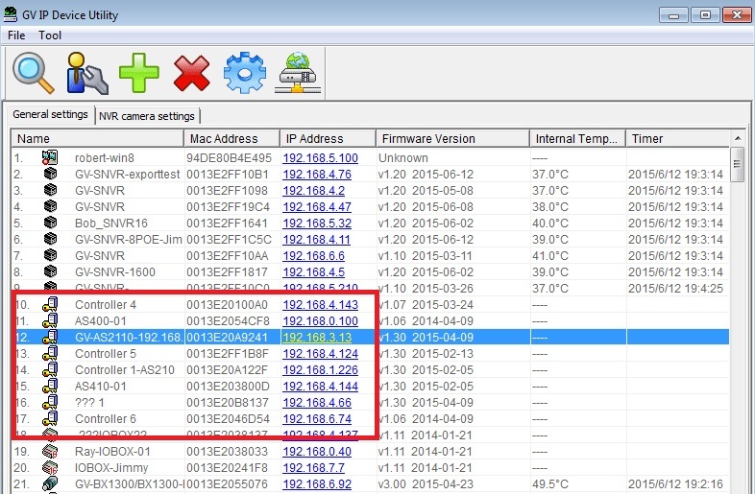Select temperature value 49.5°C
This screenshot has height=494, width=755.
[550, 483]
